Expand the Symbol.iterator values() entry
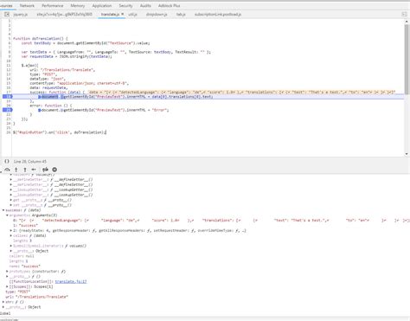410x321 pixels. 11,246
